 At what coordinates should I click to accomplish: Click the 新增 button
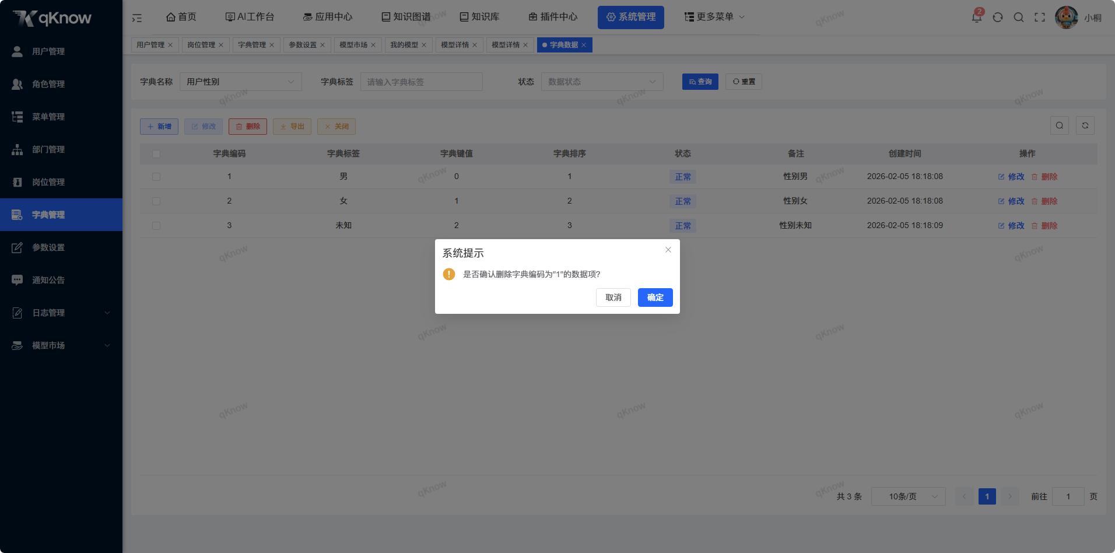[x=159, y=127]
